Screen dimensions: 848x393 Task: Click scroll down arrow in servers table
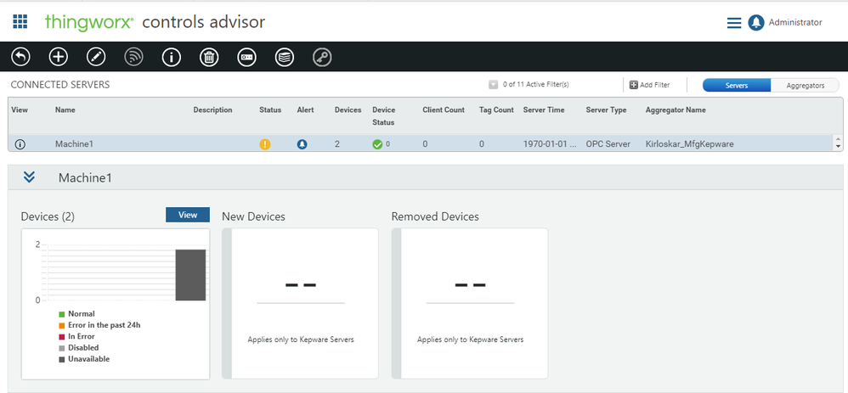pos(839,147)
